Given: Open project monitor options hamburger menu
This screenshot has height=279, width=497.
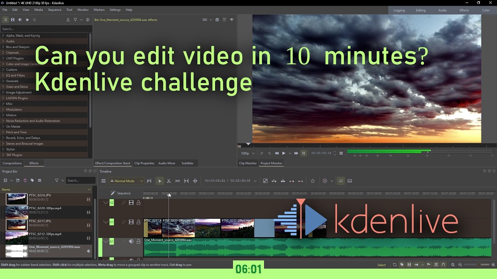Looking at the screenshot, I should tap(341, 153).
